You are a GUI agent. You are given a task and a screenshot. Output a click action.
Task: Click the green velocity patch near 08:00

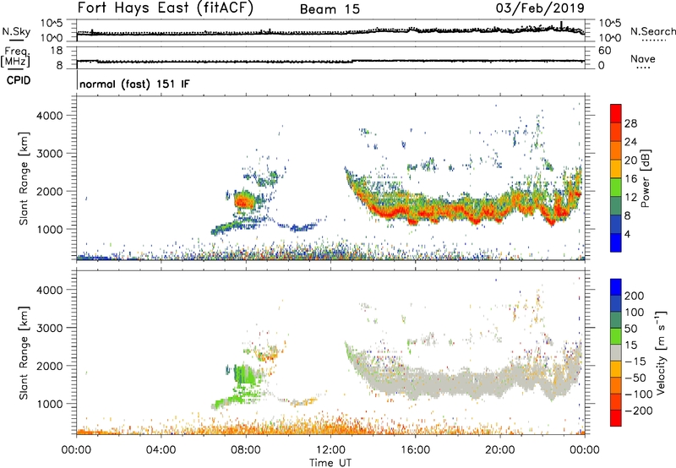[244, 374]
